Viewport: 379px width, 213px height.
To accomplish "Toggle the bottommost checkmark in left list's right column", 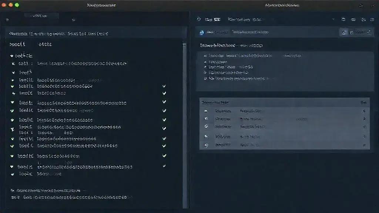I will pyautogui.click(x=164, y=166).
